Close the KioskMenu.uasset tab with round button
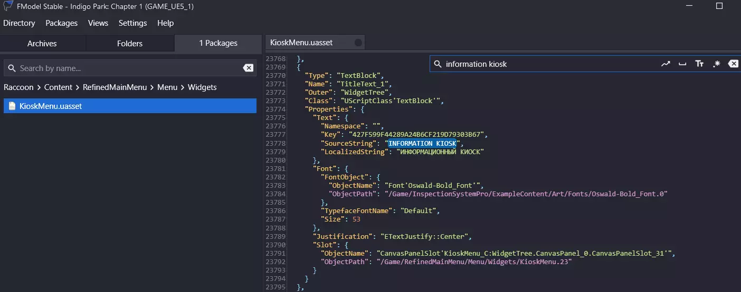Image resolution: width=741 pixels, height=292 pixels. click(x=358, y=43)
